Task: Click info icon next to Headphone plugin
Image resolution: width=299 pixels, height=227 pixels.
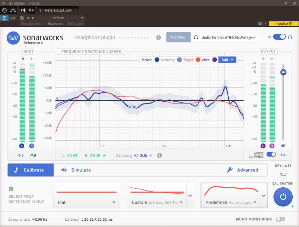Action: click(x=158, y=38)
